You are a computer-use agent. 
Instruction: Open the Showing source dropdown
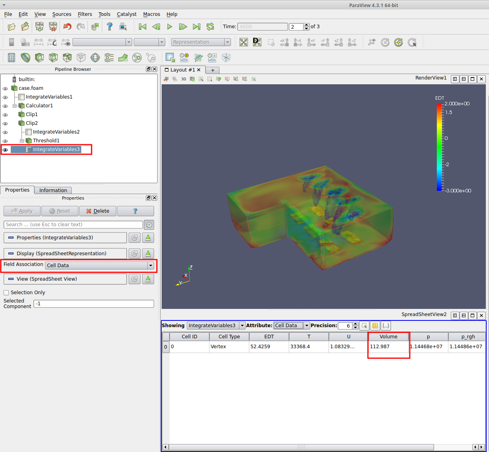(x=216, y=326)
